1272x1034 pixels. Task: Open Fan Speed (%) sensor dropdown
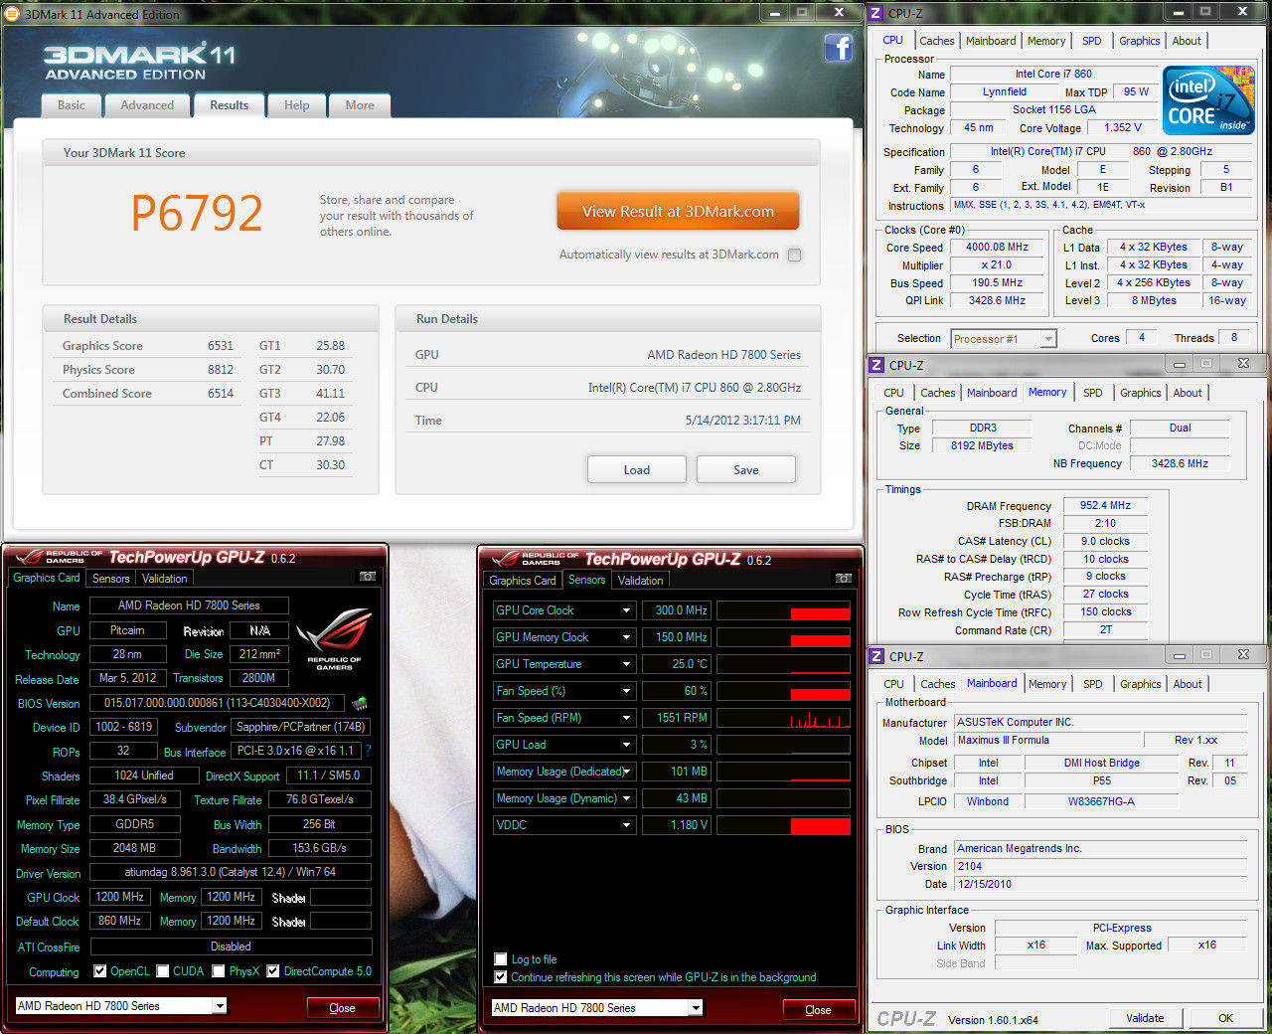[627, 691]
